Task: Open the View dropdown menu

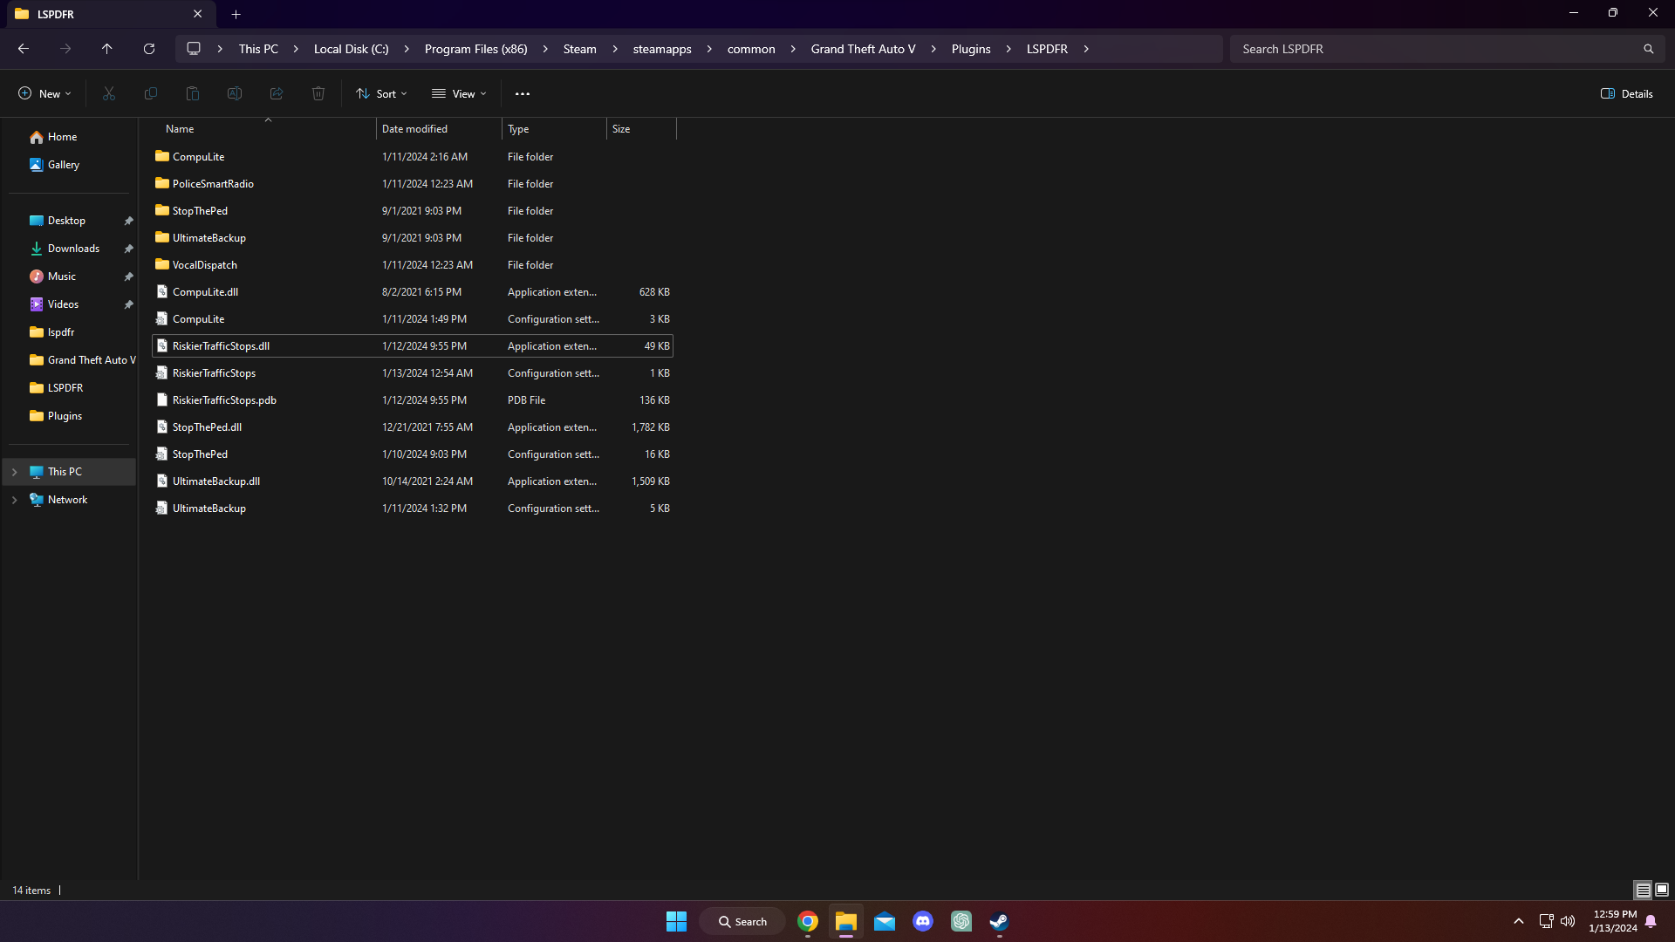Action: click(459, 93)
